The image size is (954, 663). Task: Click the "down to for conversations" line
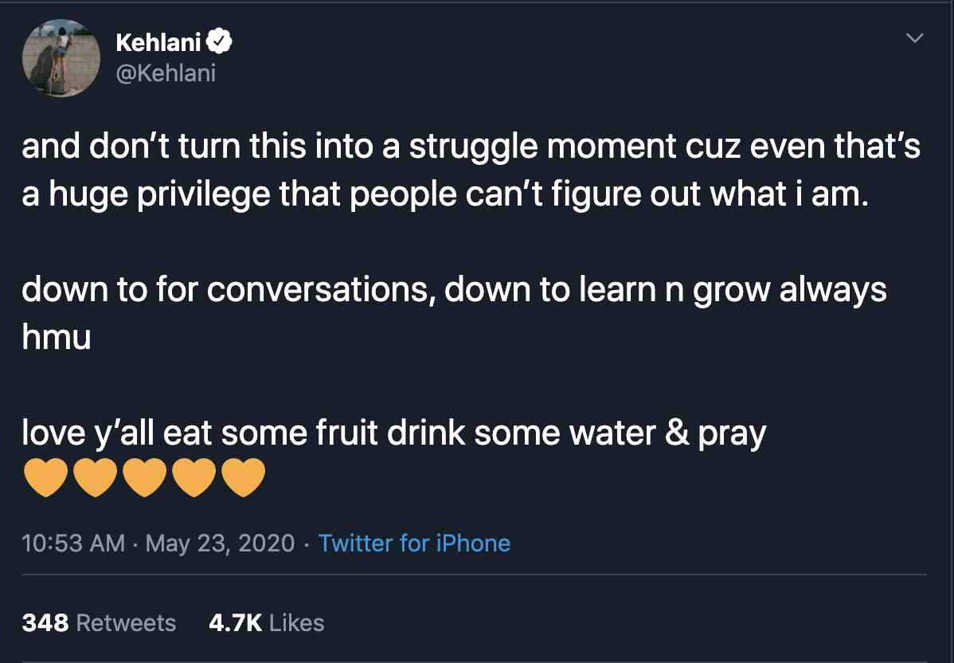point(454,290)
